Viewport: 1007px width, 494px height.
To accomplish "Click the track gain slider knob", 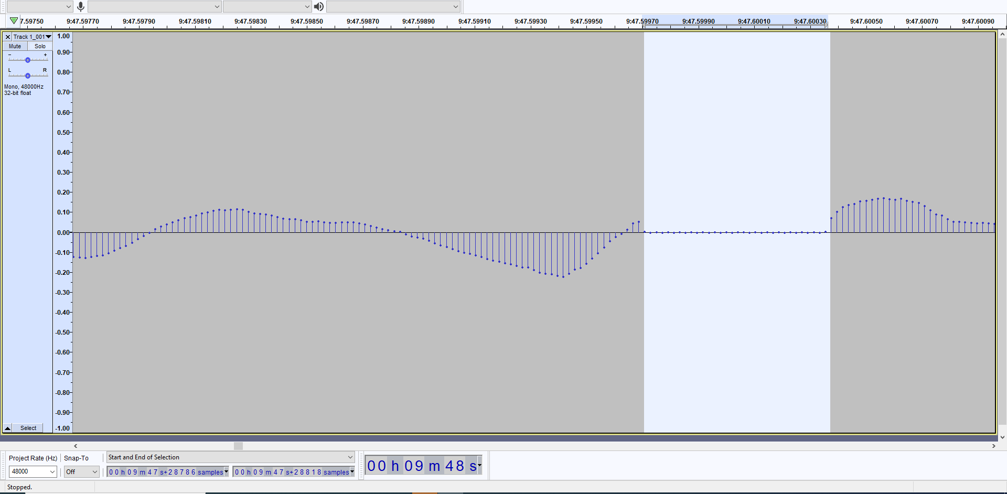I will [x=28, y=60].
